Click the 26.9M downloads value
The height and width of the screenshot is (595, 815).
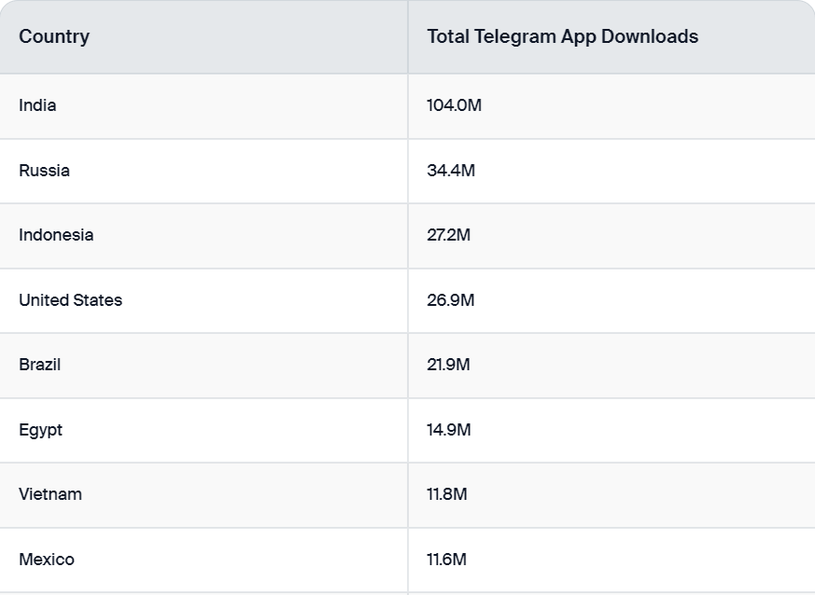pos(451,300)
